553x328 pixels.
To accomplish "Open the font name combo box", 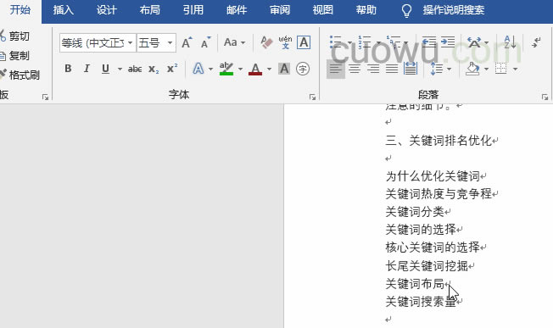I will [98, 43].
